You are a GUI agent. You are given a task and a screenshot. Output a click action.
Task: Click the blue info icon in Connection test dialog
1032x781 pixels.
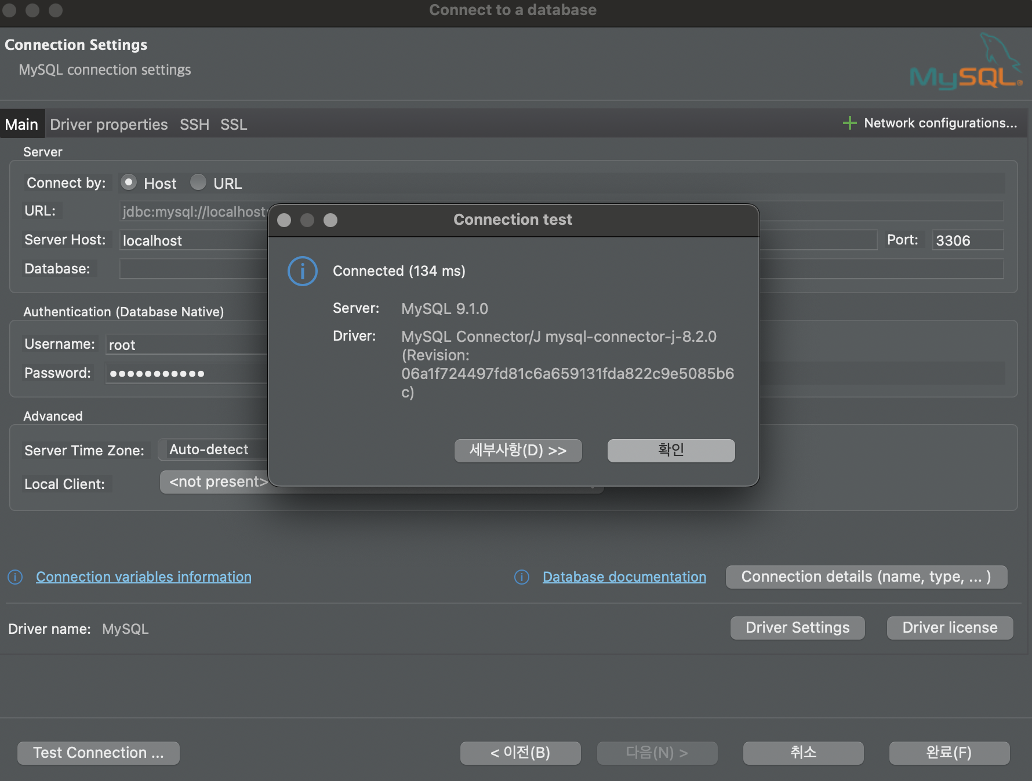pos(303,271)
